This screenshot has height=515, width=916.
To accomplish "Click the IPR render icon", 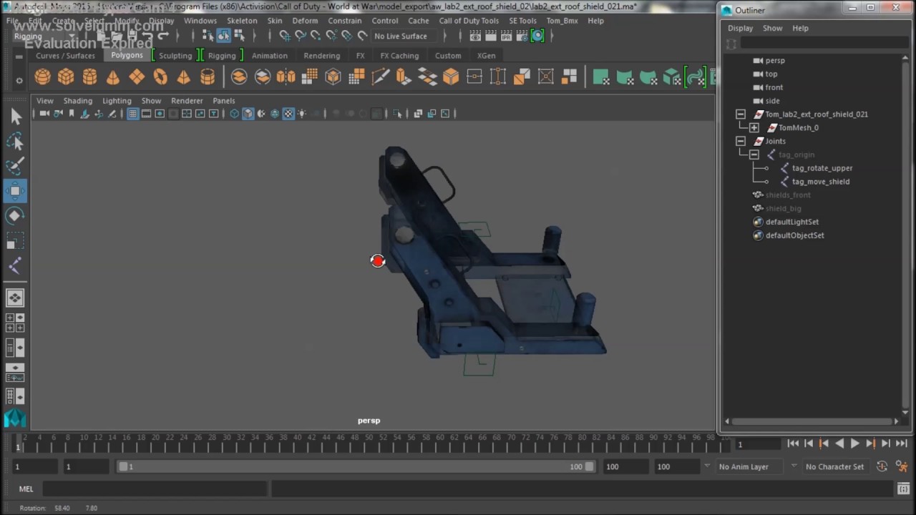I will pos(506,36).
